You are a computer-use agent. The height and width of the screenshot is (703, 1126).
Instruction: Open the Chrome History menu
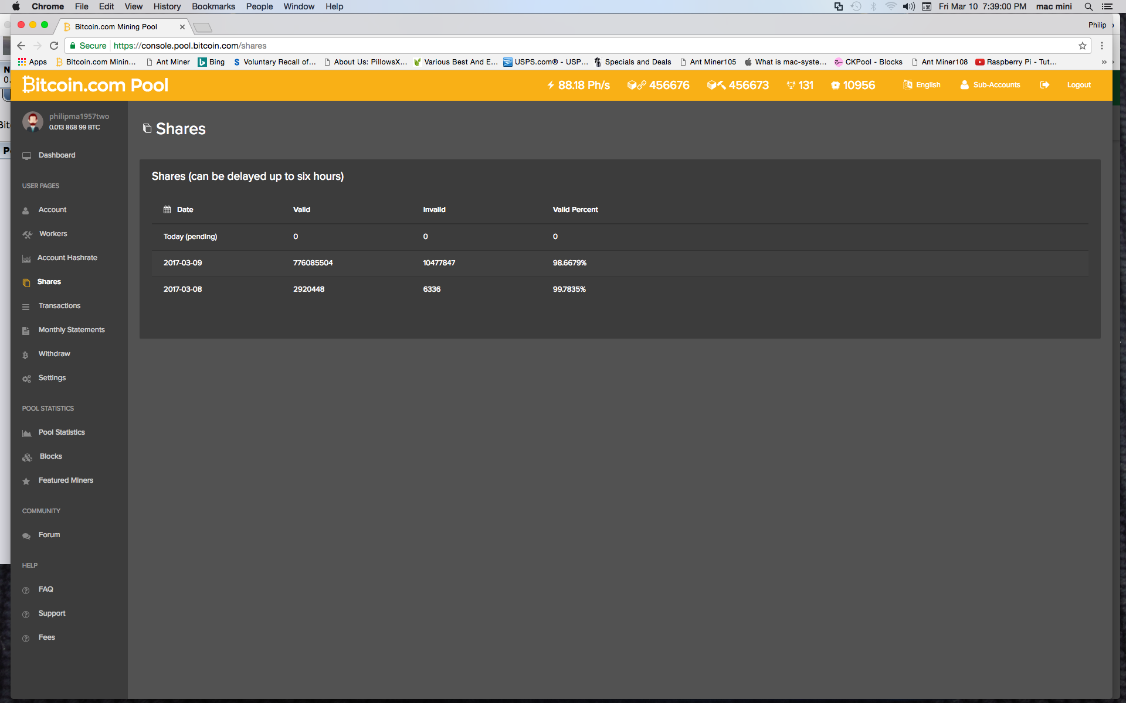tap(167, 6)
